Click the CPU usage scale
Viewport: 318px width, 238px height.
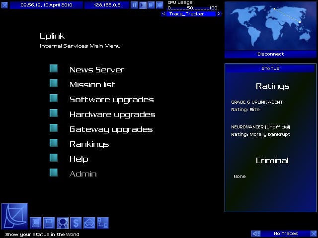click(x=192, y=8)
